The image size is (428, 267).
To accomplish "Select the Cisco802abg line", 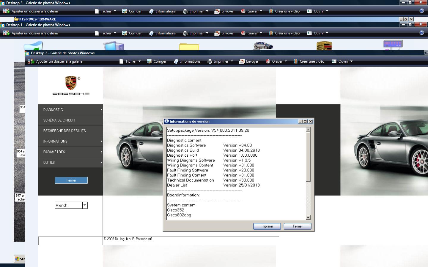I will coord(179,215).
